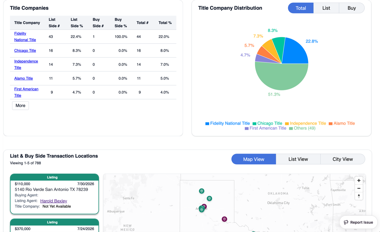This screenshot has width=380, height=232.
Task: Click the northernmost green map marker
Action: tap(202, 191)
